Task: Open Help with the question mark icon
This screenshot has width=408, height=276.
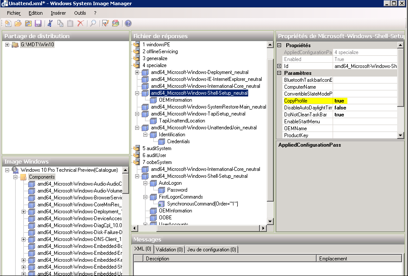Action: tap(128, 23)
